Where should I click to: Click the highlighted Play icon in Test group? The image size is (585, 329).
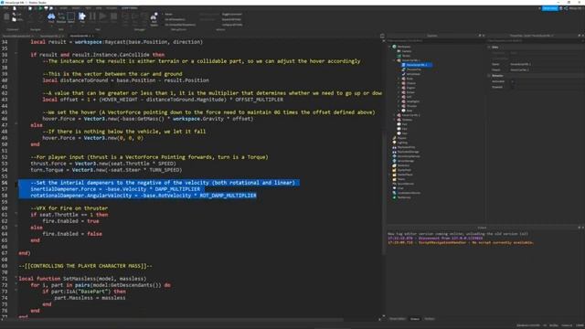coord(82,16)
